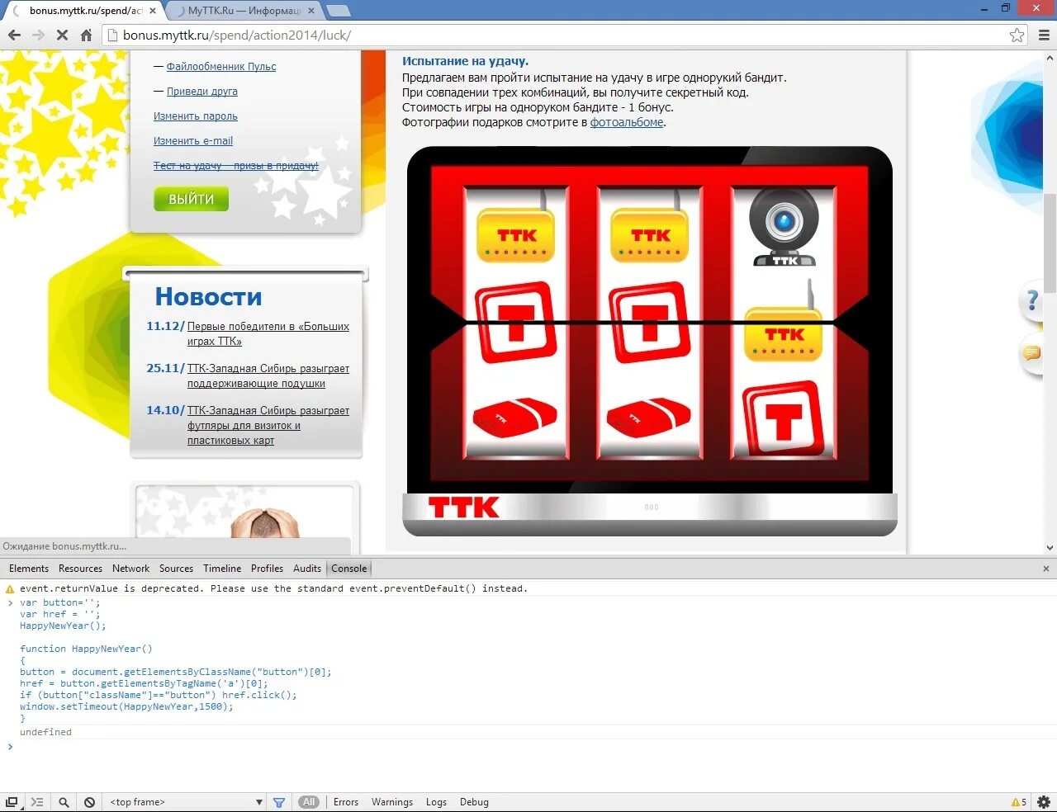
Task: Click the DevTools dock/undock icon
Action: coord(12,802)
